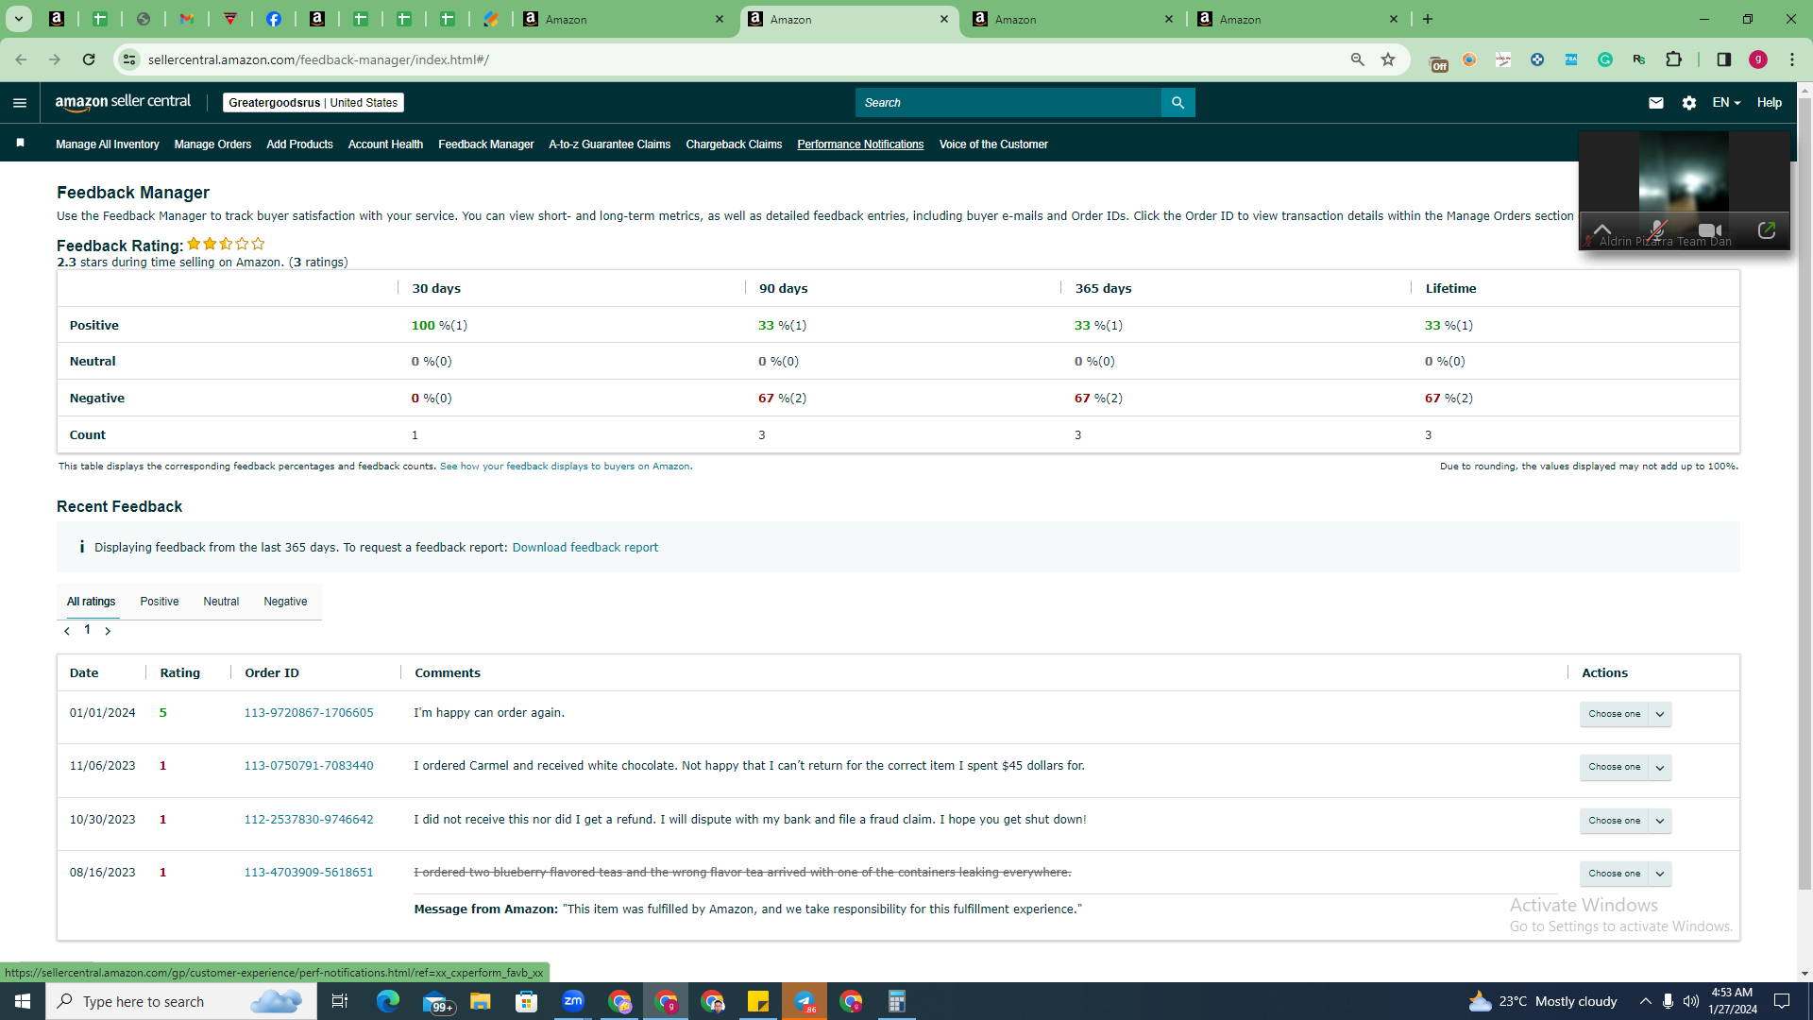Open A-to-z Guarantee Claims
Screen dimensions: 1813x1020
[x=610, y=144]
